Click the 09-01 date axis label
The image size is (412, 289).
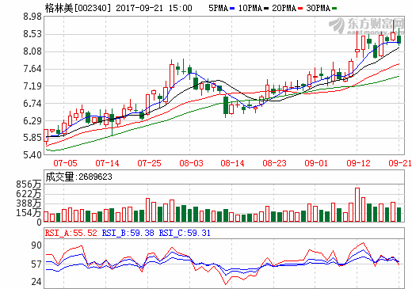click(316, 163)
